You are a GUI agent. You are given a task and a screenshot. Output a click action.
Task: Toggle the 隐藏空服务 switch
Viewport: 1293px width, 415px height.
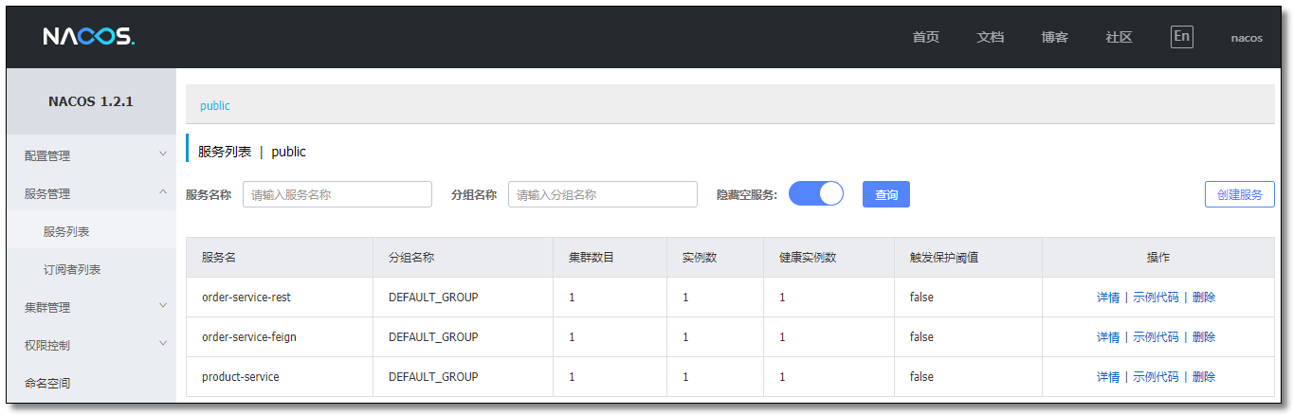pos(815,194)
